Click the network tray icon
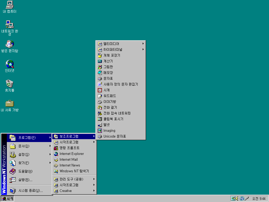This screenshot has width=269, height=202. 242,199
